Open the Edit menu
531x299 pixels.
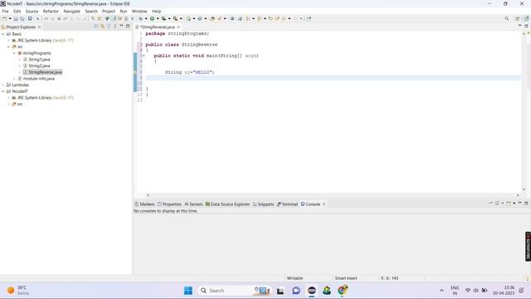[17, 11]
